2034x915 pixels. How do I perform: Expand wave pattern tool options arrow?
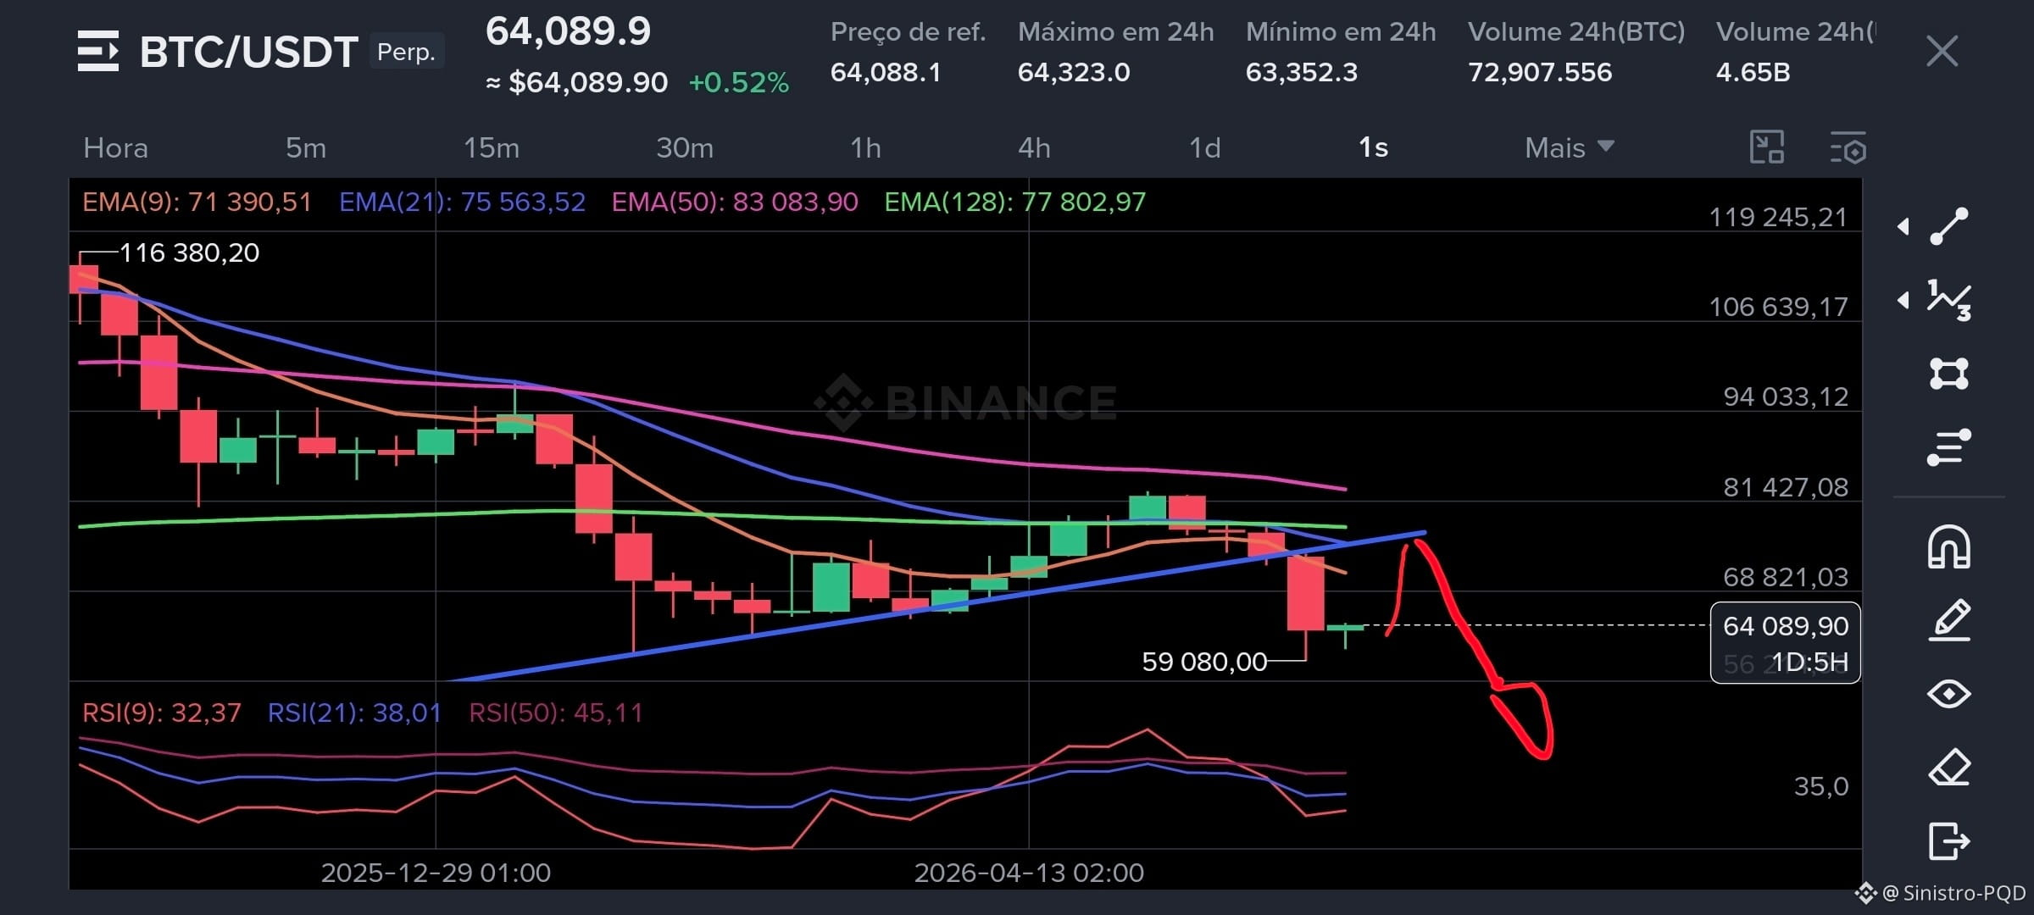click(1903, 300)
